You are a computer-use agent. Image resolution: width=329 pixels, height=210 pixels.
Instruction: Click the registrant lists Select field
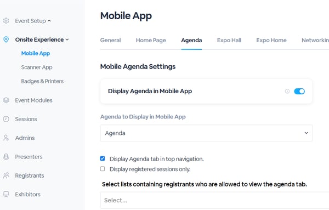click(214, 200)
